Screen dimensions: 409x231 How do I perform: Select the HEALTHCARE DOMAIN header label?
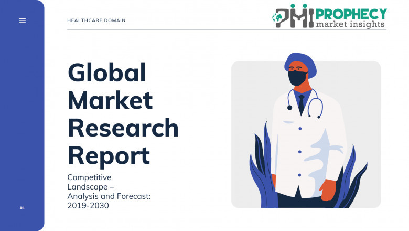(x=96, y=20)
